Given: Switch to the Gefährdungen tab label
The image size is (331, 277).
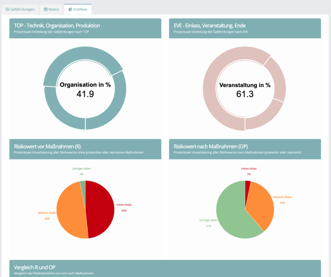Looking at the screenshot, I should click(22, 9).
